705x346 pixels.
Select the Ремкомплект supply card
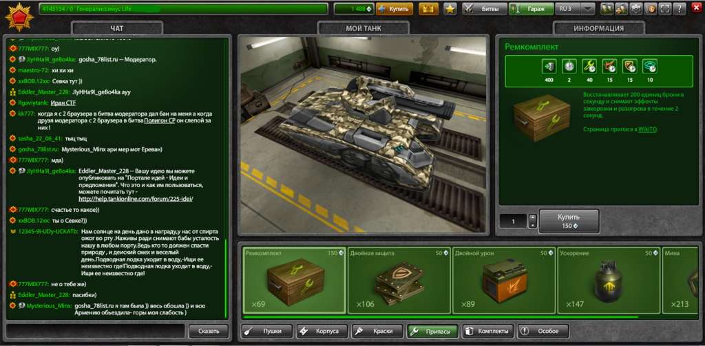click(x=295, y=280)
